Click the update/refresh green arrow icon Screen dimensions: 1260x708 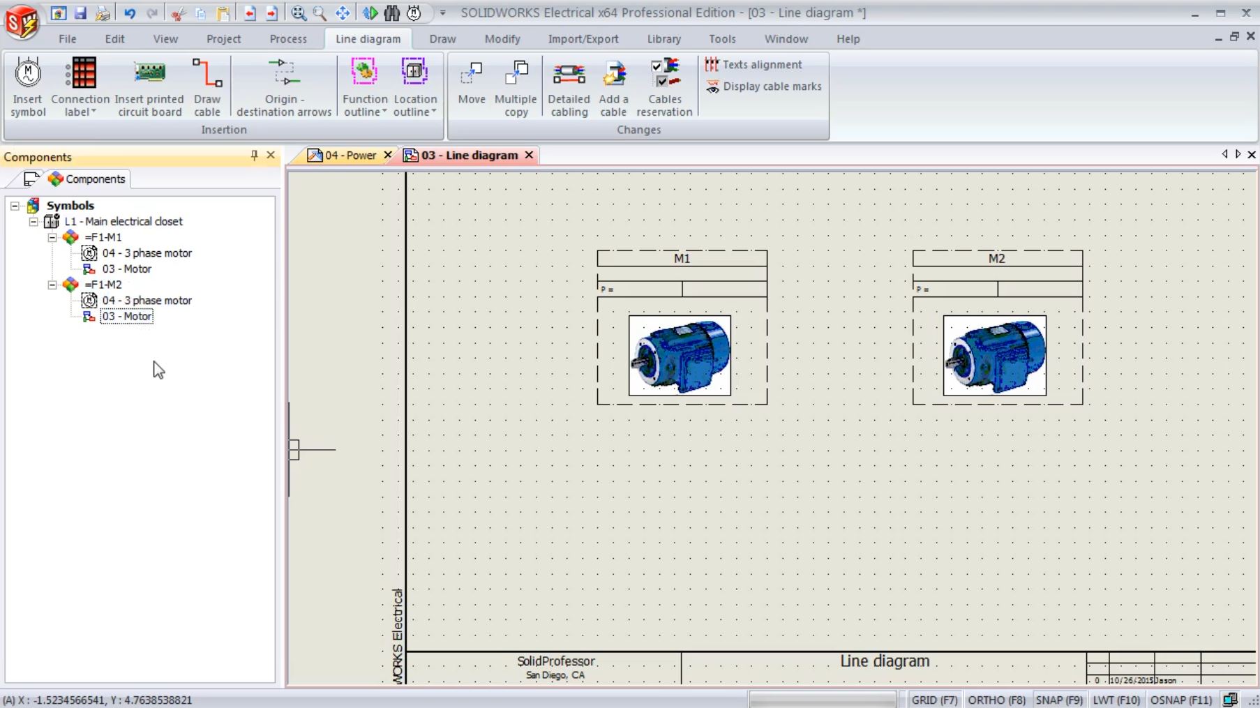click(x=370, y=13)
